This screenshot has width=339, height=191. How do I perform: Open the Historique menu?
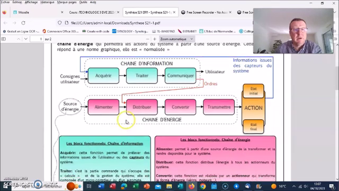pos(47,2)
